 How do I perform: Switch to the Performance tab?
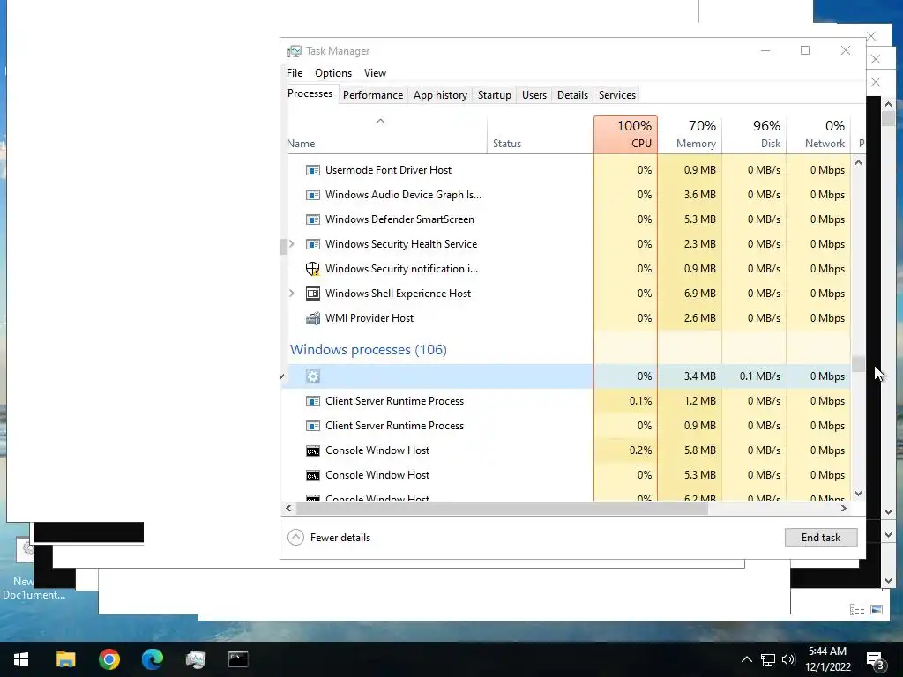coord(373,95)
